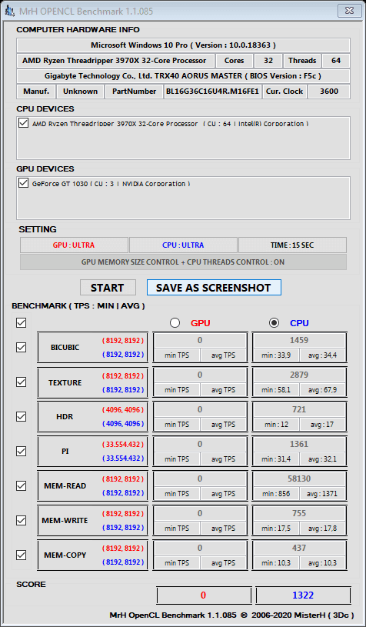Screen dimensions: 366x627
Task: Click the processor name field in hardware info
Action: 115,61
